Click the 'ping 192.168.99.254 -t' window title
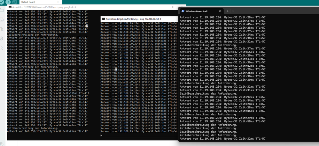Screen dimensions: 319x146 coord(134,19)
